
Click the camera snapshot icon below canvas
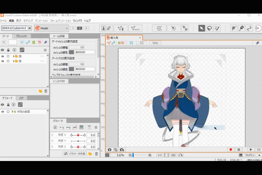(110, 150)
